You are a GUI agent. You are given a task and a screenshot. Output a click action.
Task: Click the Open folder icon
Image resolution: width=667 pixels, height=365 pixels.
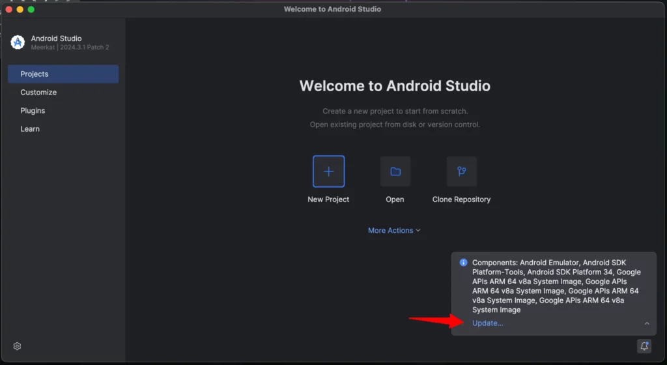pos(395,171)
